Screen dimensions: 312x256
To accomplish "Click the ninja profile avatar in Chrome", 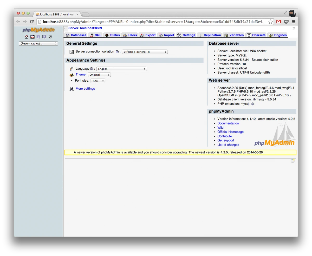I will click(x=292, y=13).
